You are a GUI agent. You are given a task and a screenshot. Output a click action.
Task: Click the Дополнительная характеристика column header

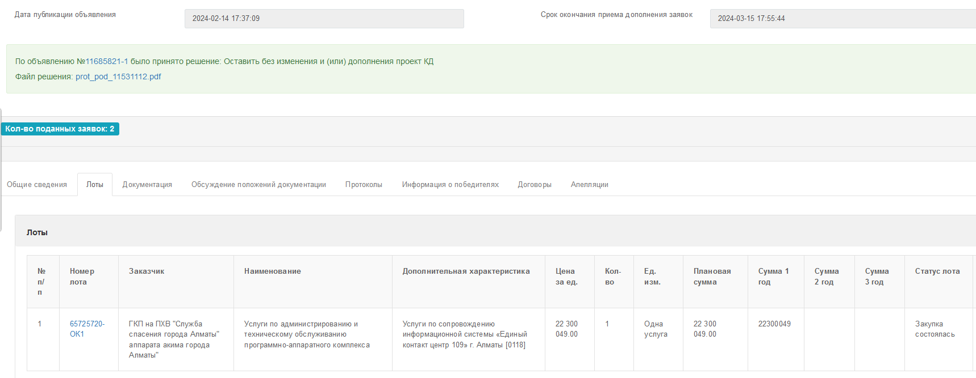pyautogui.click(x=466, y=271)
